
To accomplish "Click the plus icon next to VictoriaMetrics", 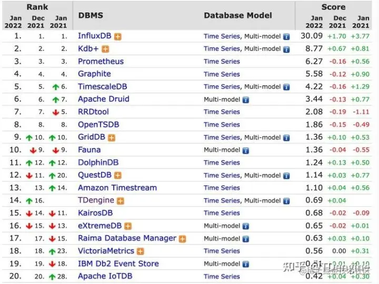I will [141, 251].
